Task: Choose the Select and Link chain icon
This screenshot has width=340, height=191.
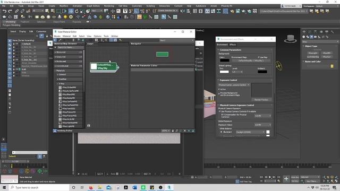Action: 16,11
